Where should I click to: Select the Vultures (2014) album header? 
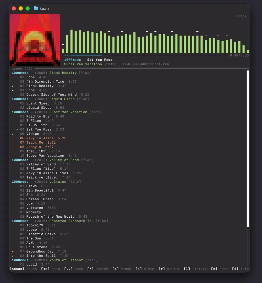tap(46, 182)
